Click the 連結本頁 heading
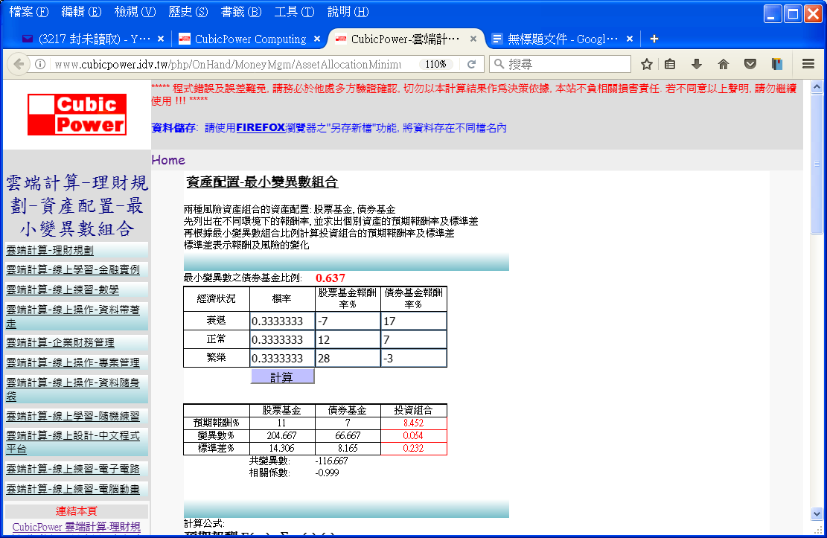The width and height of the screenshot is (827, 538). 77,510
